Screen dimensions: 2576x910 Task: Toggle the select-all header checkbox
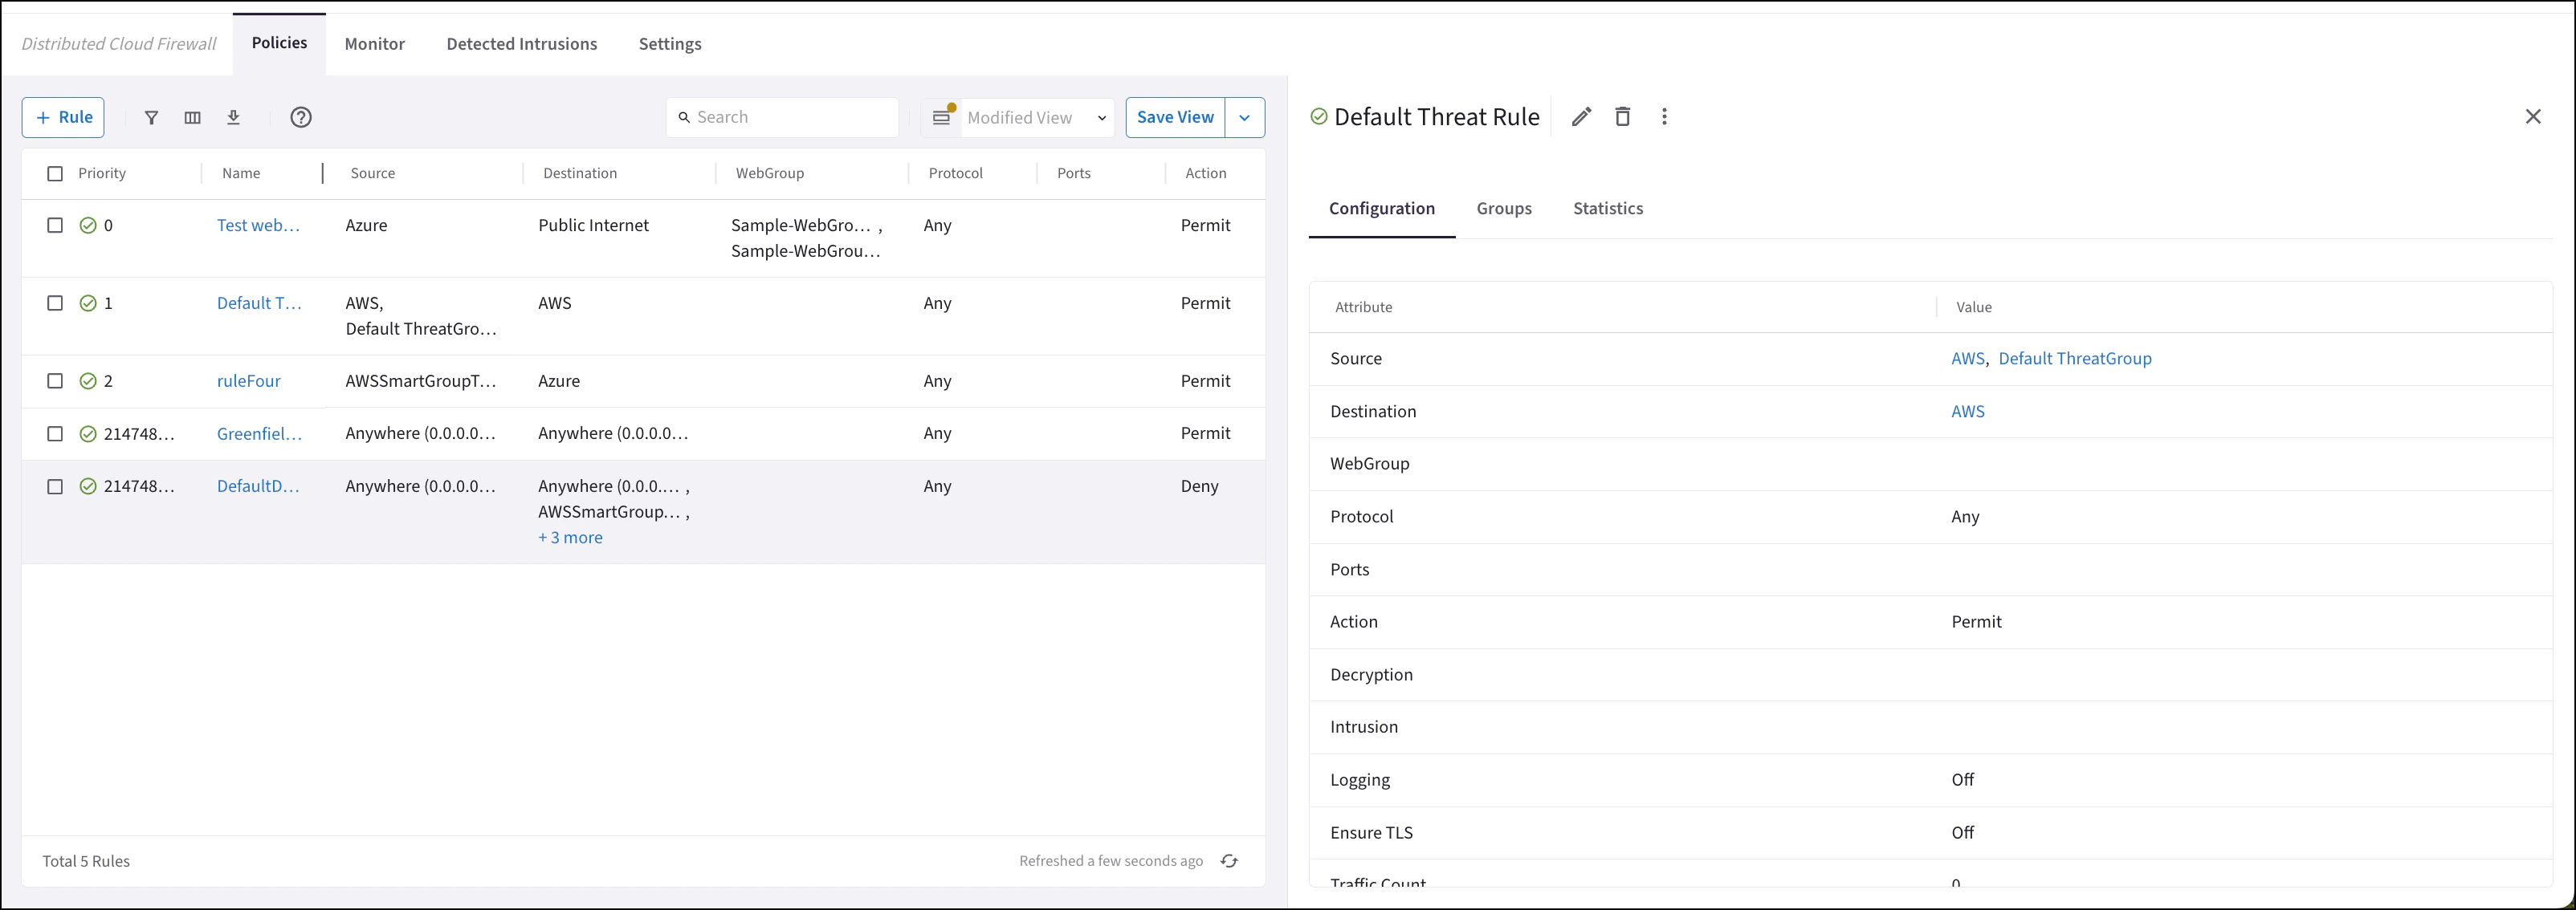[55, 174]
